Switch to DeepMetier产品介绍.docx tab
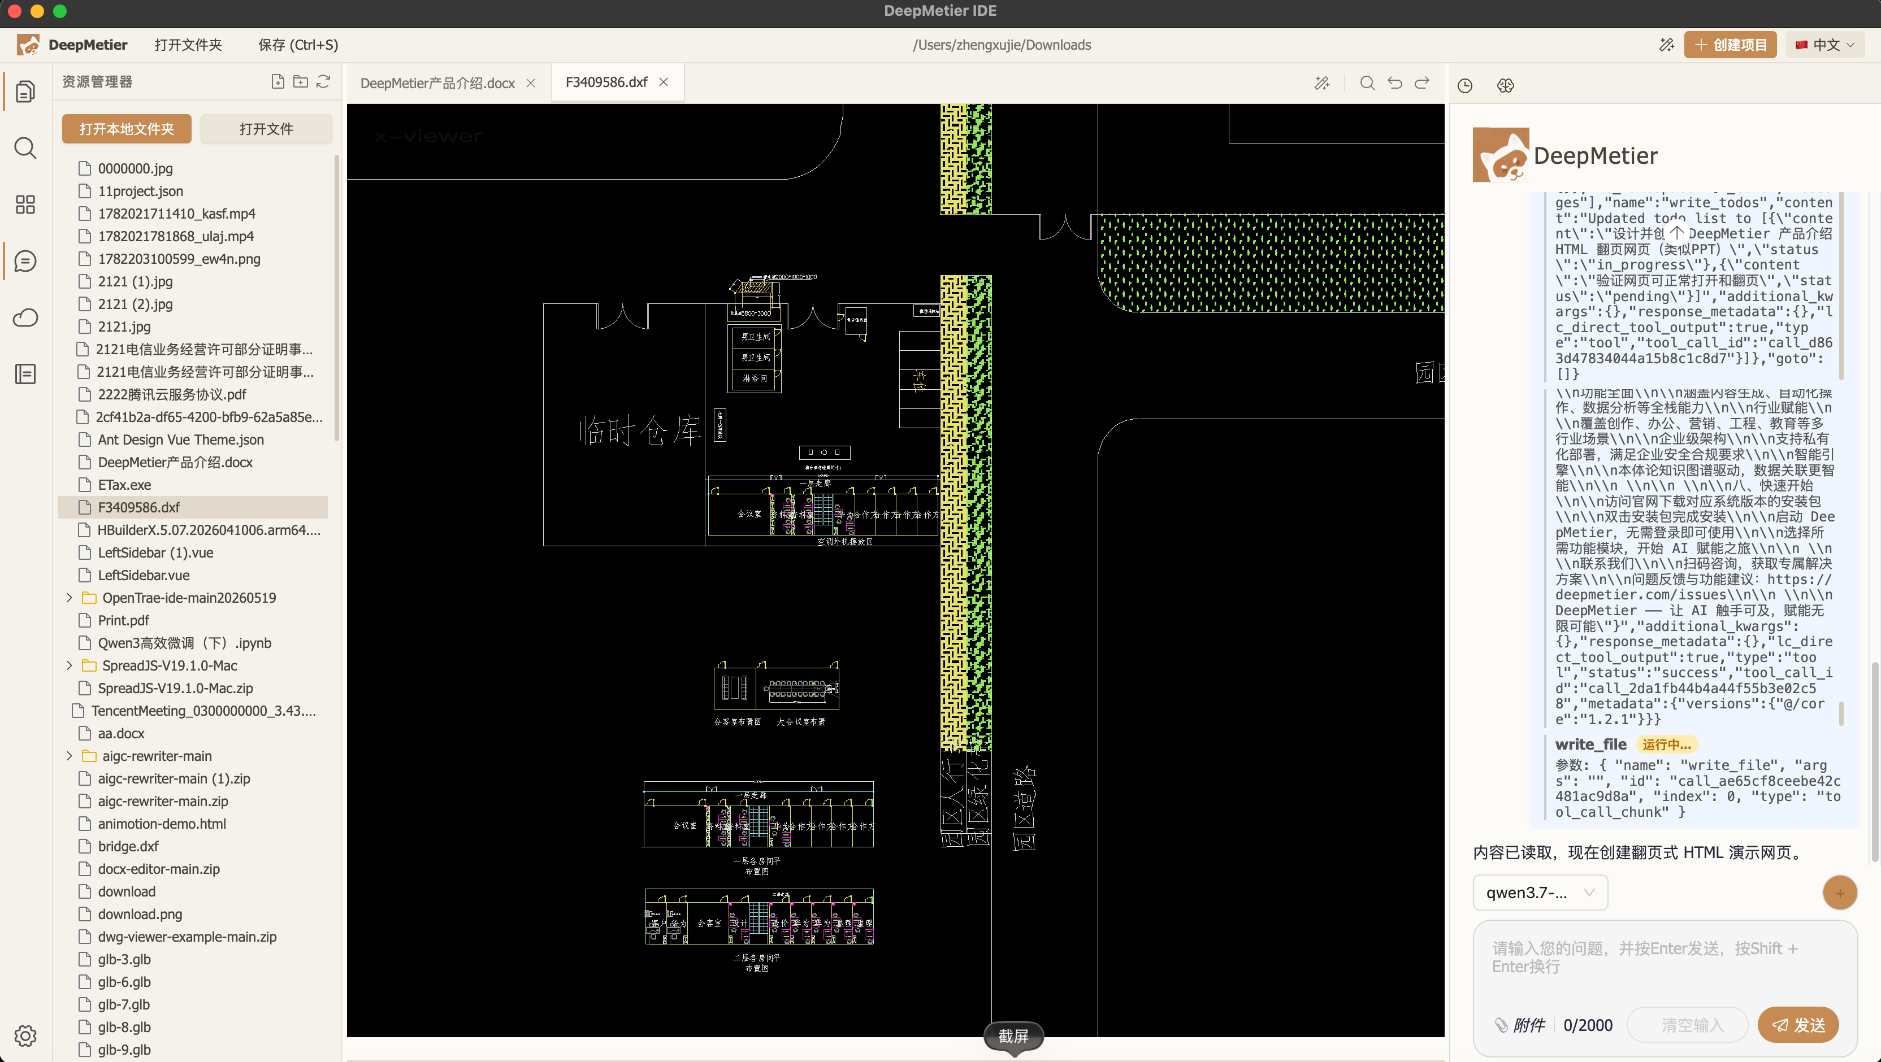 437,83
